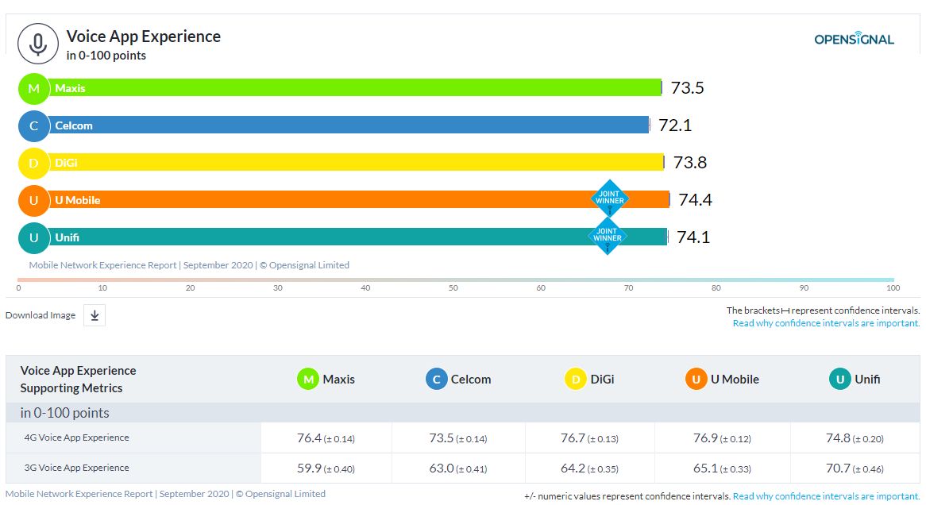The height and width of the screenshot is (505, 926).
Task: Click the orange U Mobile circle icon in chart
Action: point(34,200)
